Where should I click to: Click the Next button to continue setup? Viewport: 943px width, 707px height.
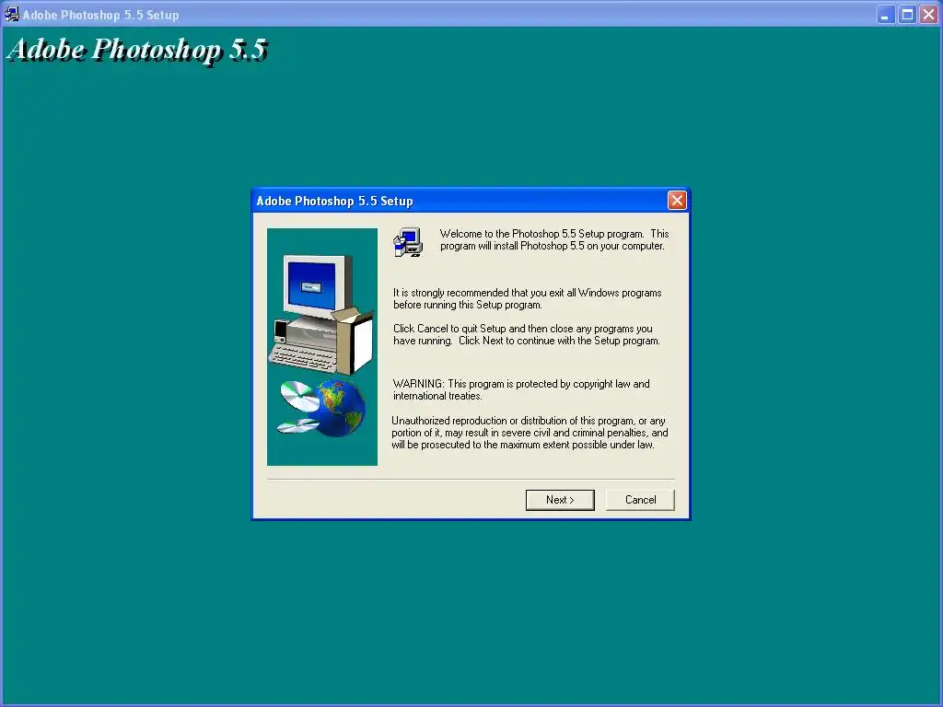click(560, 500)
